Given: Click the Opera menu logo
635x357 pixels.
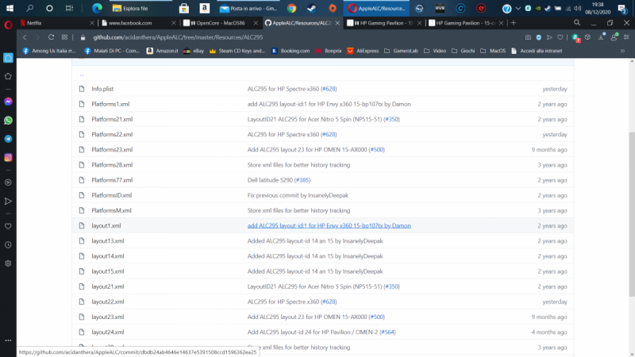Looking at the screenshot, I should tap(8, 25).
